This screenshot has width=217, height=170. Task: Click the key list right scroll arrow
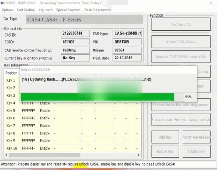(139, 155)
